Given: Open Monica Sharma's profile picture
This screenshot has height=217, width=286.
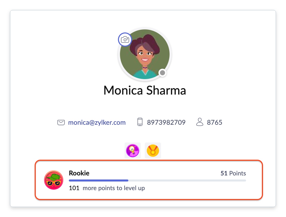Looking at the screenshot, I should (x=145, y=54).
